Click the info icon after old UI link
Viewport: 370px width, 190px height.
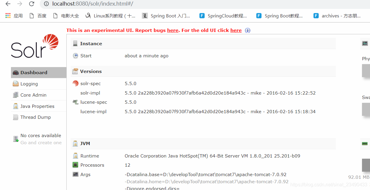click(248, 30)
